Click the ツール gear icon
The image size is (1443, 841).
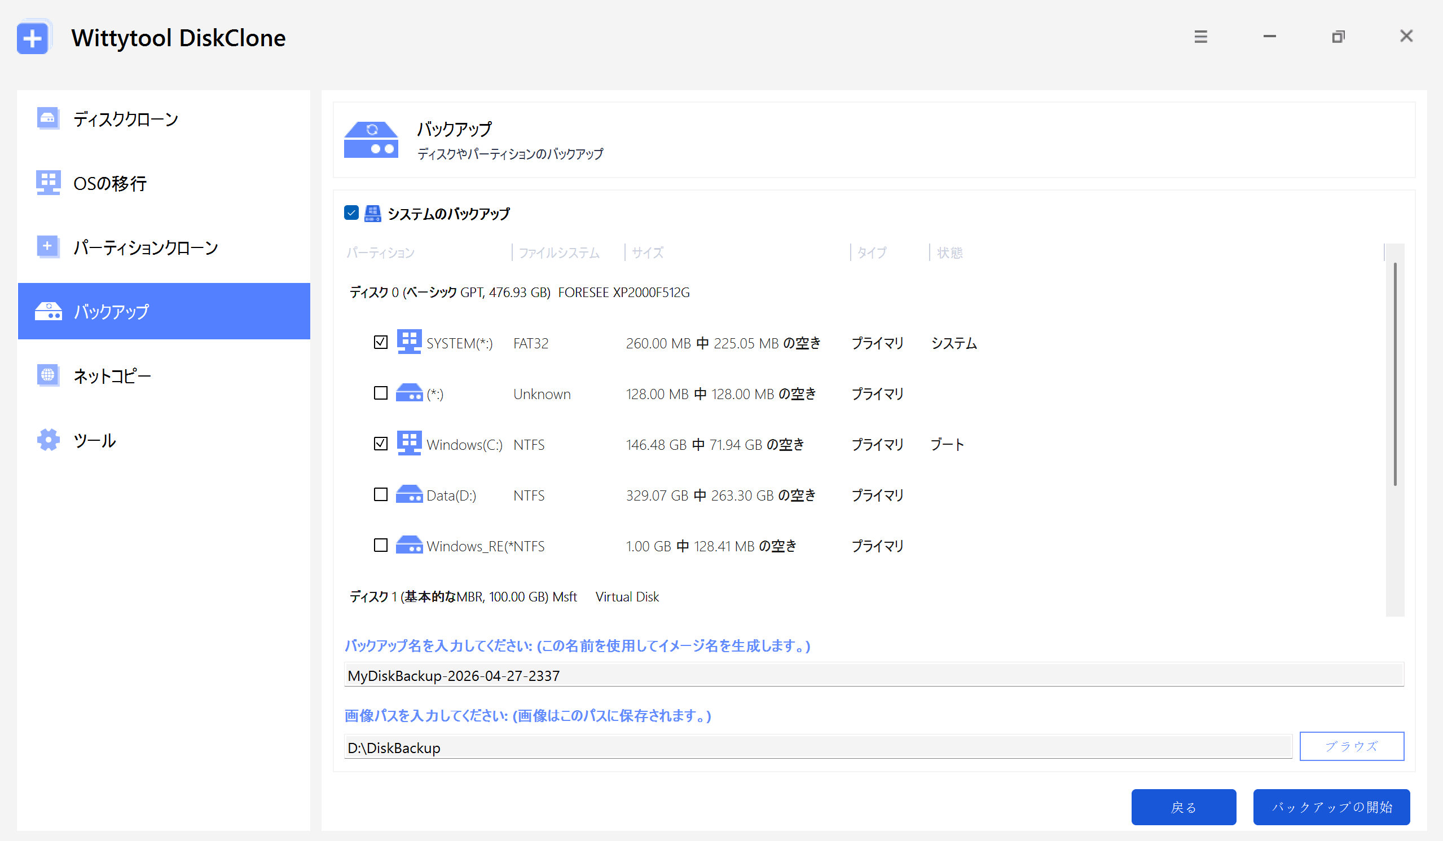48,439
